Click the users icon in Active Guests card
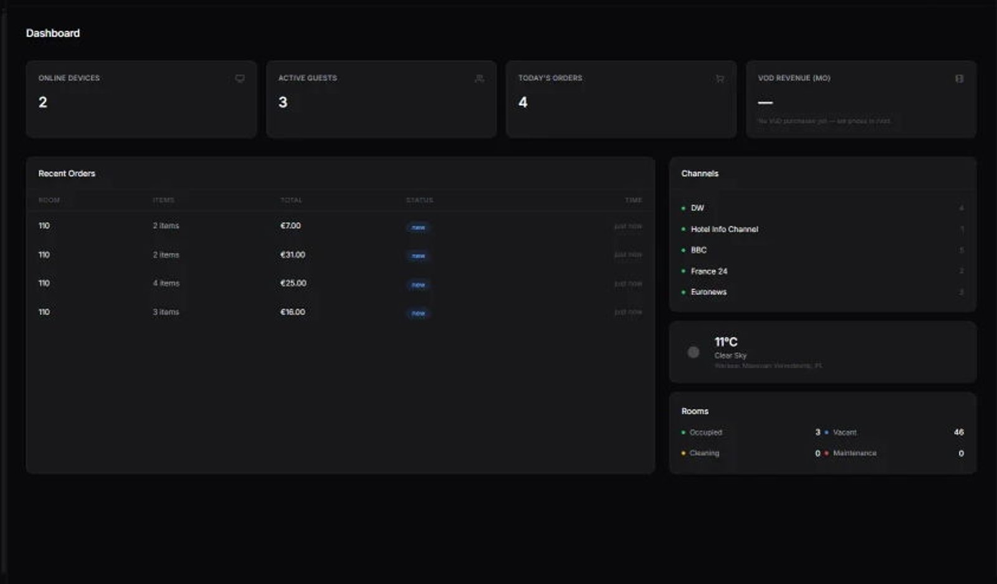 pyautogui.click(x=479, y=79)
